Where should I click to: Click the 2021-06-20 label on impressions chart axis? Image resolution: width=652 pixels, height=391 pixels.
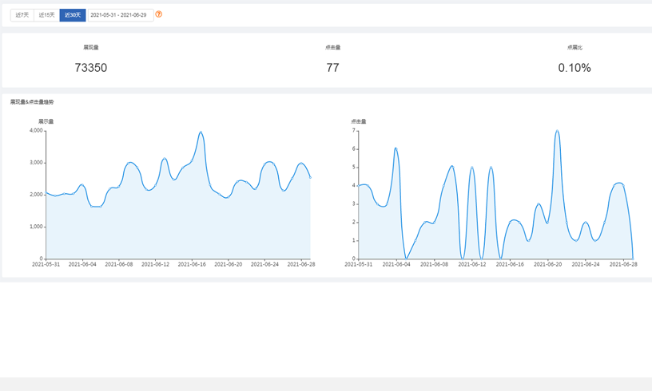229,264
